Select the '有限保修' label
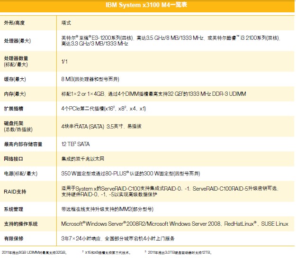 click(14, 239)
